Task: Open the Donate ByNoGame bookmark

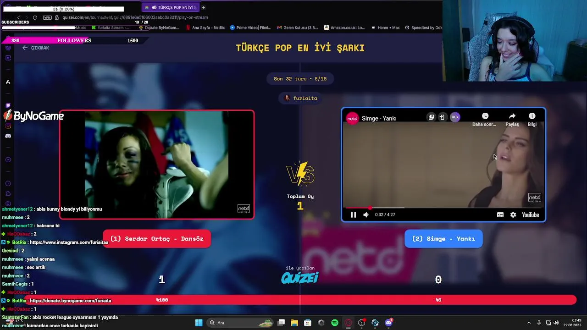Action: (159, 27)
